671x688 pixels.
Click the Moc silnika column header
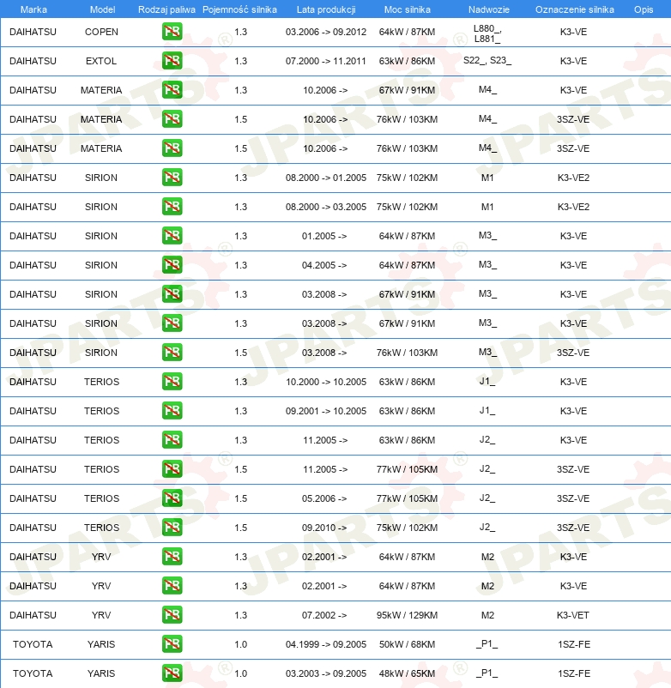pyautogui.click(x=408, y=9)
